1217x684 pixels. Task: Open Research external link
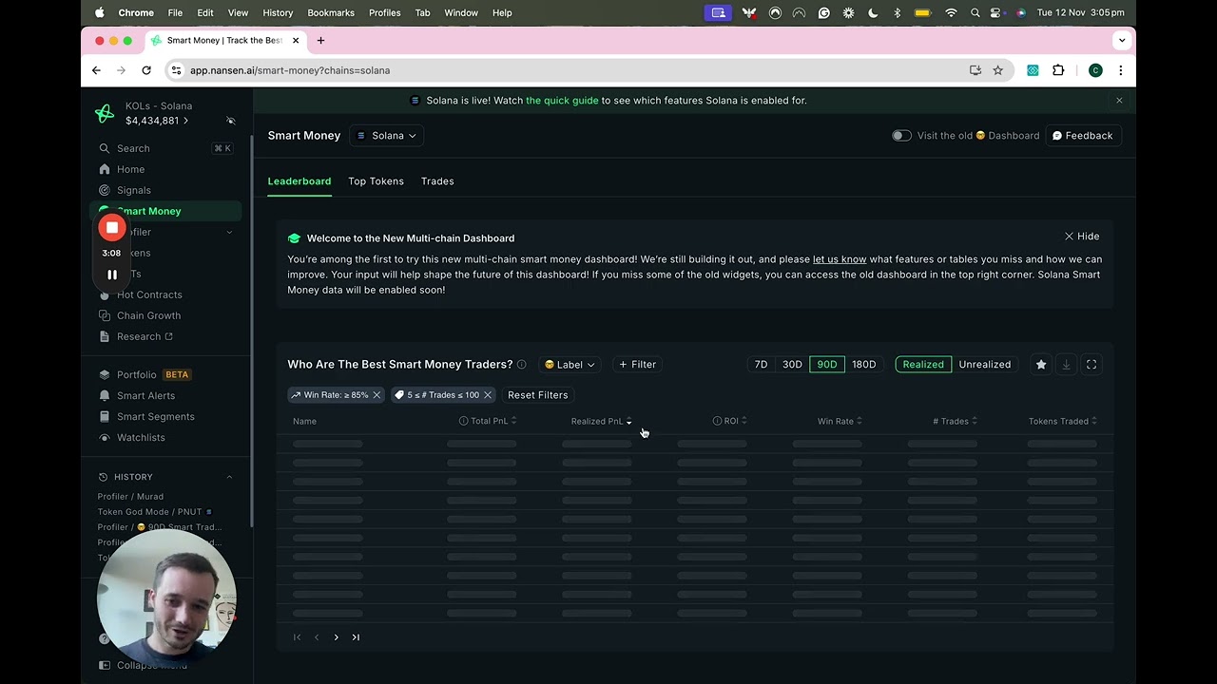tap(145, 336)
